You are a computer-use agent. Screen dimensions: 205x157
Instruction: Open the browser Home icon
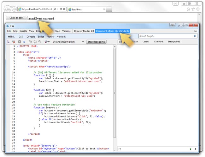click(188, 9)
